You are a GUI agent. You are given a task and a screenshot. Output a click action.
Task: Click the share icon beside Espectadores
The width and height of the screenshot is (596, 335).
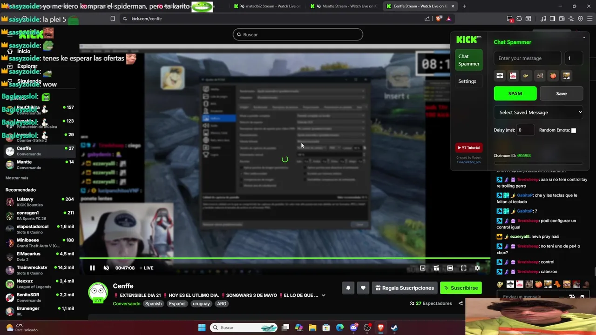(x=461, y=303)
